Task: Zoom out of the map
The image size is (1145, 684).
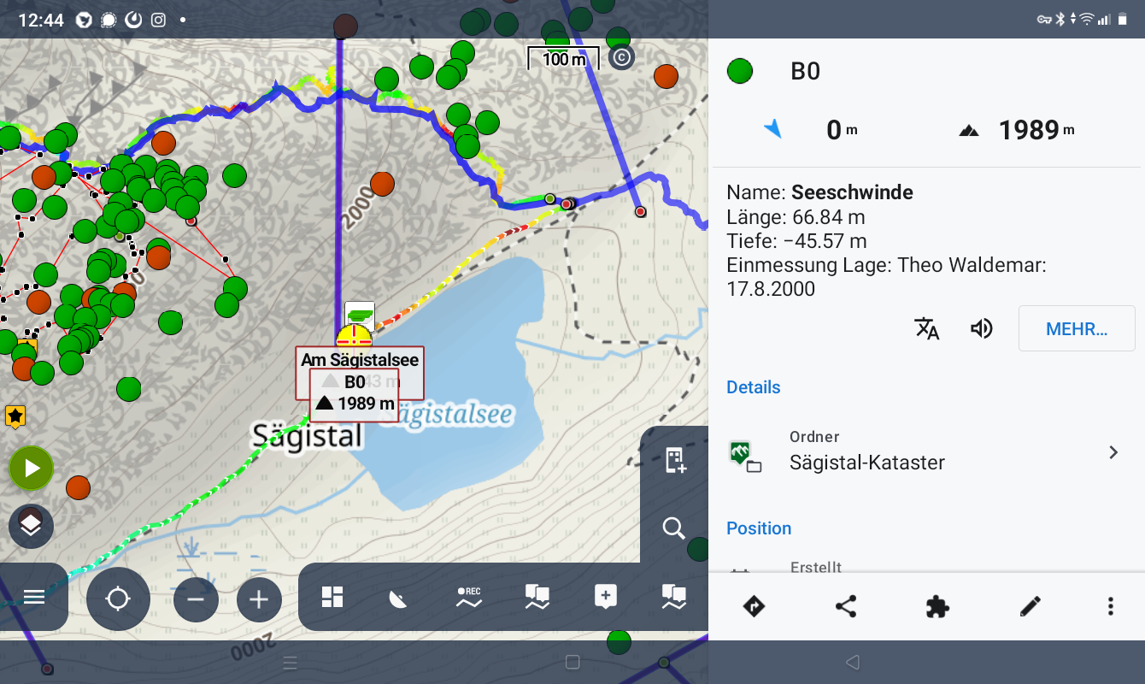Action: 196,599
